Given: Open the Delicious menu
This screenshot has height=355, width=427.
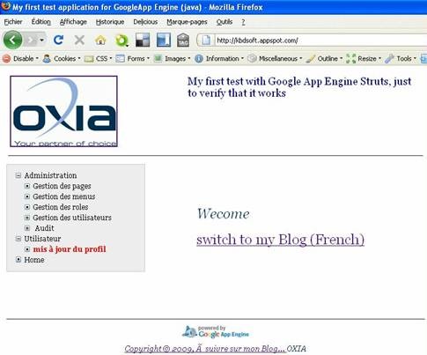Looking at the screenshot, I should click(x=145, y=22).
